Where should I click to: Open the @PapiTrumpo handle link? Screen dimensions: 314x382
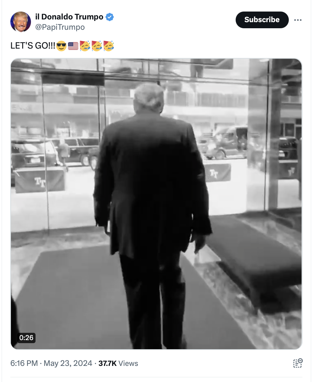click(60, 27)
